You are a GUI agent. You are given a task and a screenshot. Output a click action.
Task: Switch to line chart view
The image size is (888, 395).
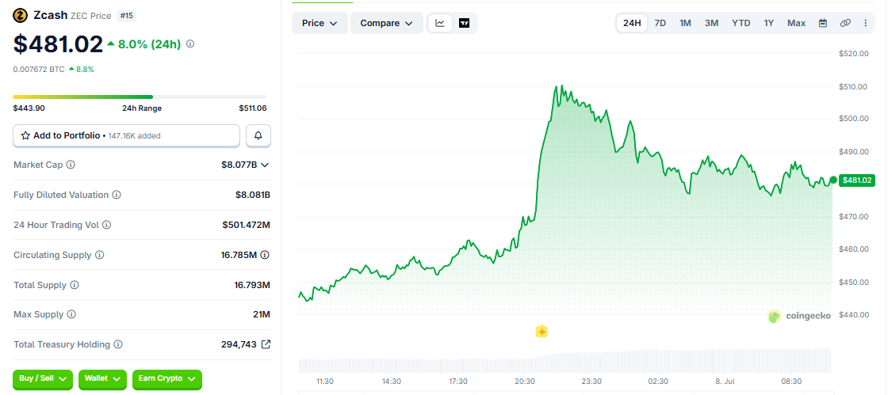pyautogui.click(x=440, y=23)
